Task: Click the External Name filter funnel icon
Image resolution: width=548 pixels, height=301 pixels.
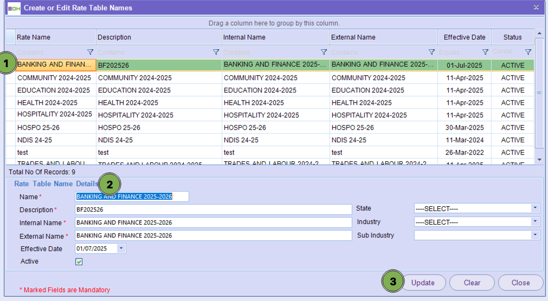Action: (432, 53)
